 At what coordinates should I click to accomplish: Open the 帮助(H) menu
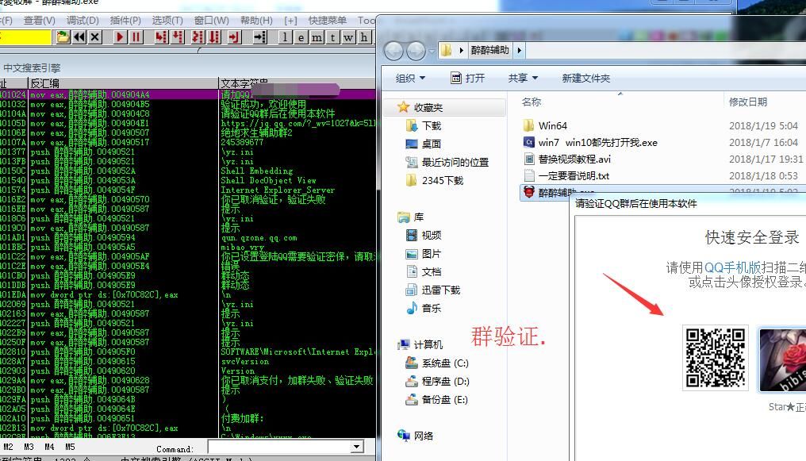click(256, 20)
